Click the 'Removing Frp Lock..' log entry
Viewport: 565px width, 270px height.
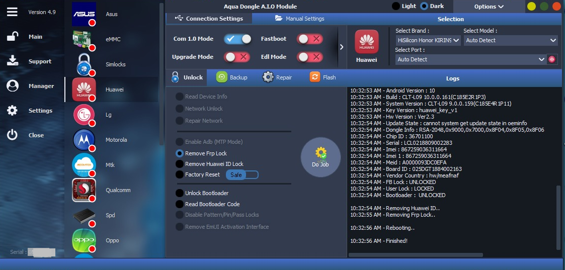393,215
